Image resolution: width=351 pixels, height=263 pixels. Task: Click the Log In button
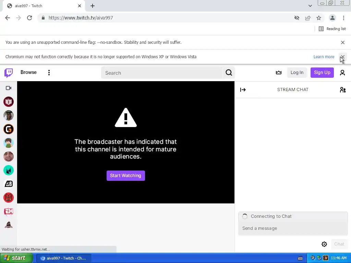coord(297,73)
